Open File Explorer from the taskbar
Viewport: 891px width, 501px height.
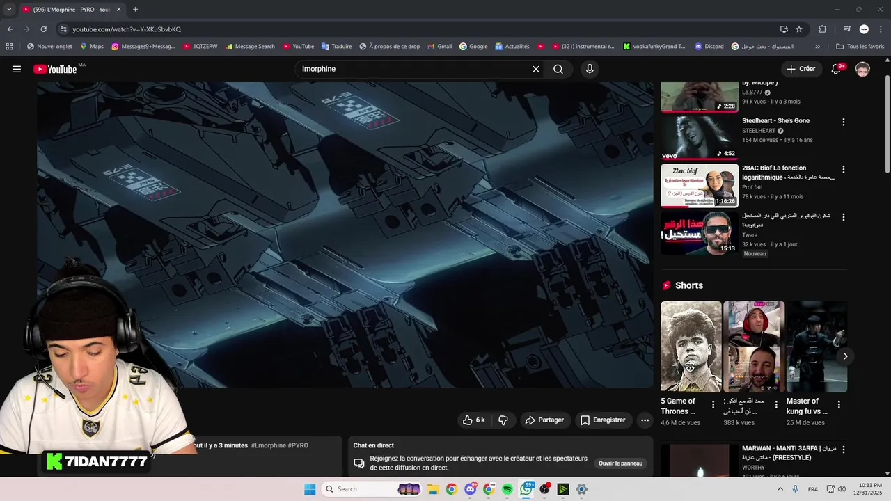pos(432,489)
